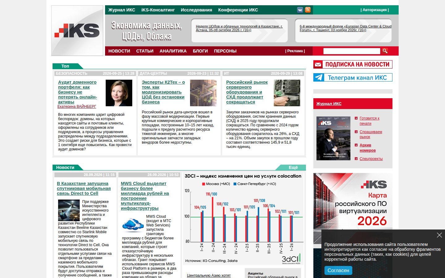This screenshot has width=445, height=278.
Task: Click the search input field
Action: click(x=352, y=51)
